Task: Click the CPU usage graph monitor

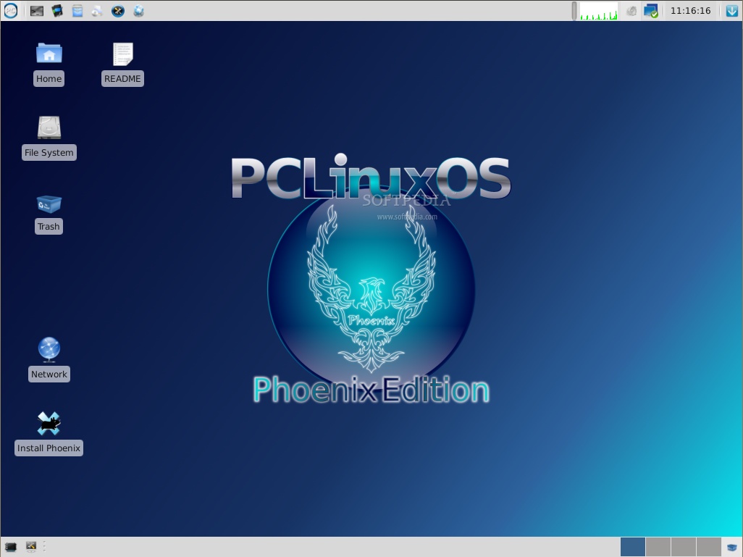Action: 598,11
